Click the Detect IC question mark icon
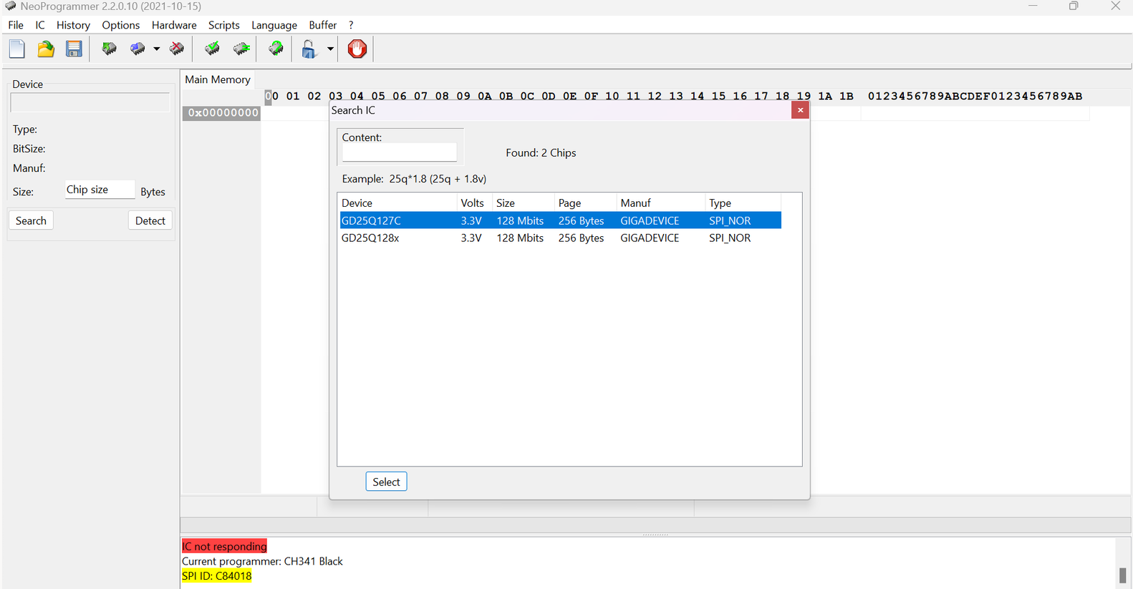Screen dimensions: 1133x589 coord(276,49)
